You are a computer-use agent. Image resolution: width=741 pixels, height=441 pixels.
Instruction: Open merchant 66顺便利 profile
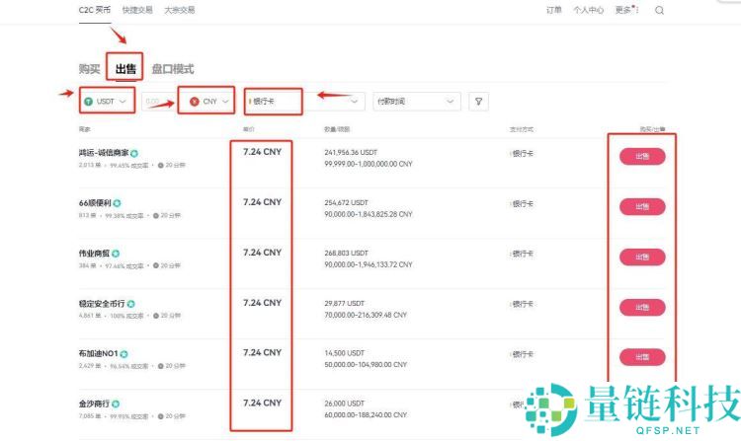(95, 203)
